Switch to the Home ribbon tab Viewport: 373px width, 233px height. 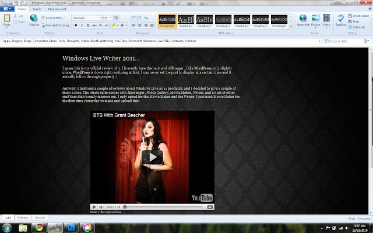point(22,9)
